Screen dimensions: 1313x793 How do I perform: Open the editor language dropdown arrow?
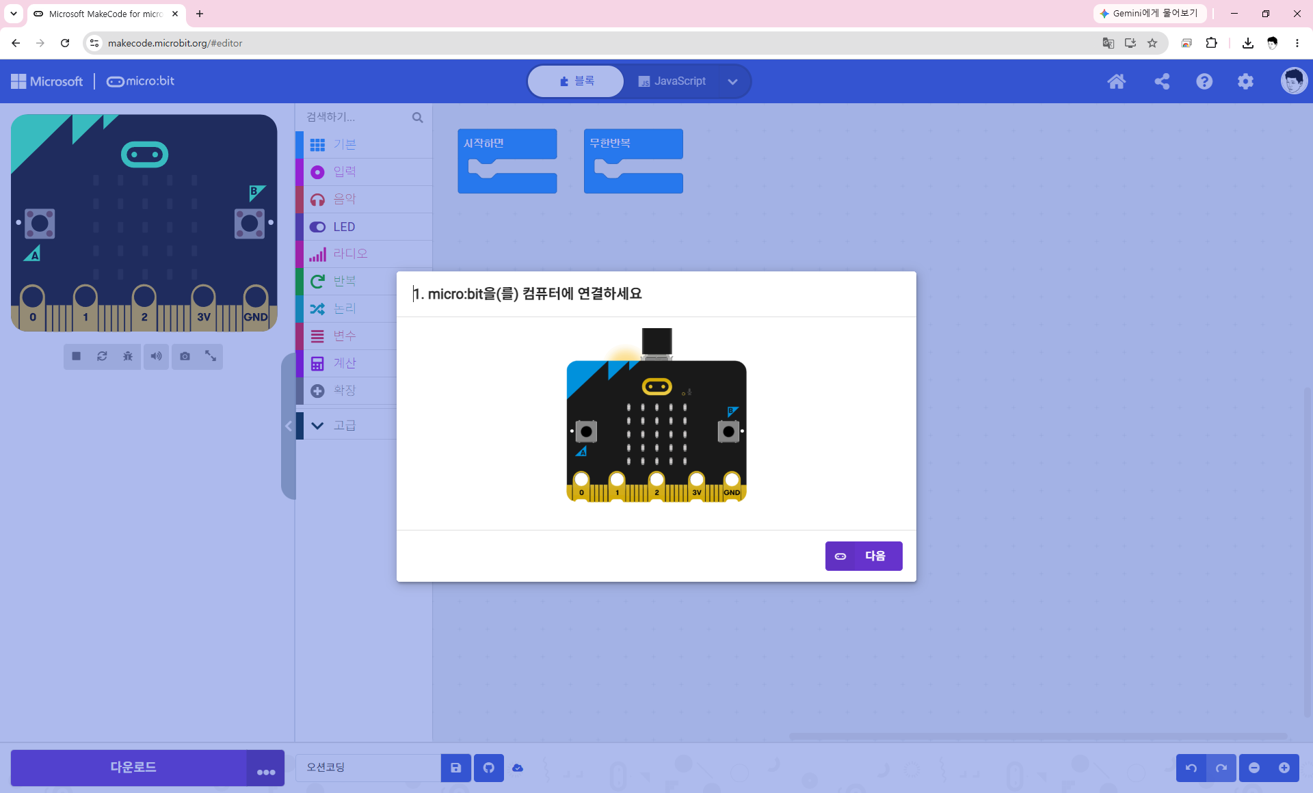click(x=732, y=81)
